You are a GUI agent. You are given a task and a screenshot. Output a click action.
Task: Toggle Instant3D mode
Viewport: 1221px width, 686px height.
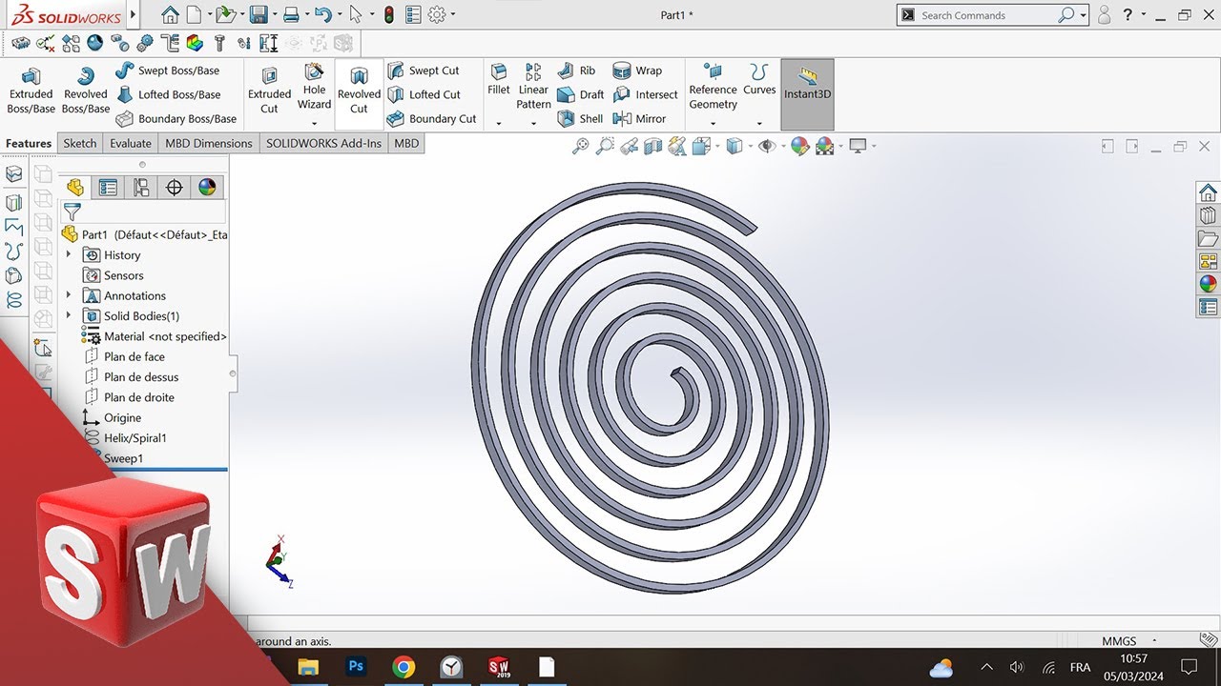point(807,94)
